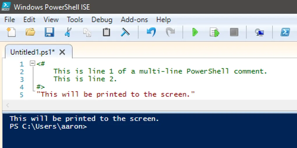
Task: Open the File menu
Action: (10, 20)
